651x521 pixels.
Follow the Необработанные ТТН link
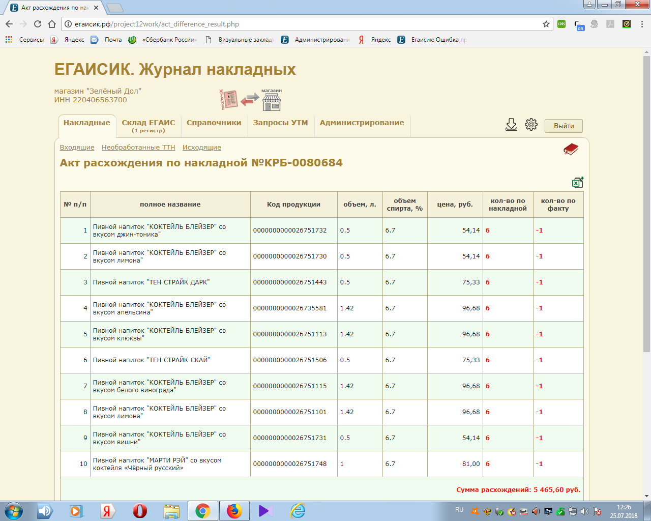pos(138,147)
